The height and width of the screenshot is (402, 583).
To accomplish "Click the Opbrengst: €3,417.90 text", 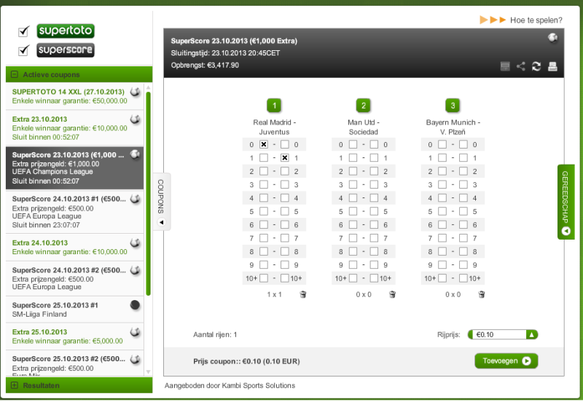I will pyautogui.click(x=205, y=66).
